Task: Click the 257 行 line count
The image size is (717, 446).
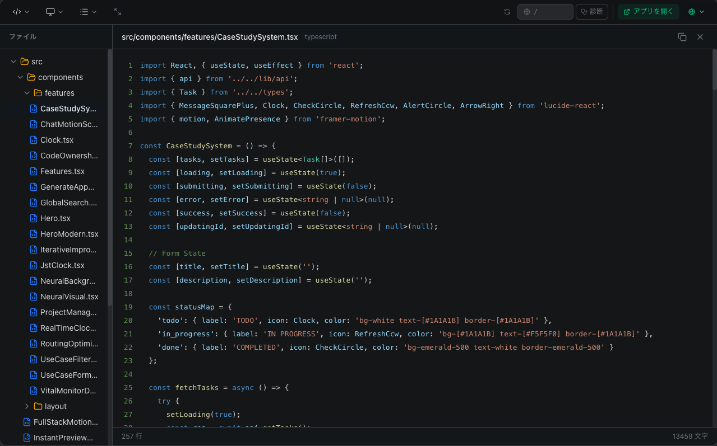Action: point(132,436)
